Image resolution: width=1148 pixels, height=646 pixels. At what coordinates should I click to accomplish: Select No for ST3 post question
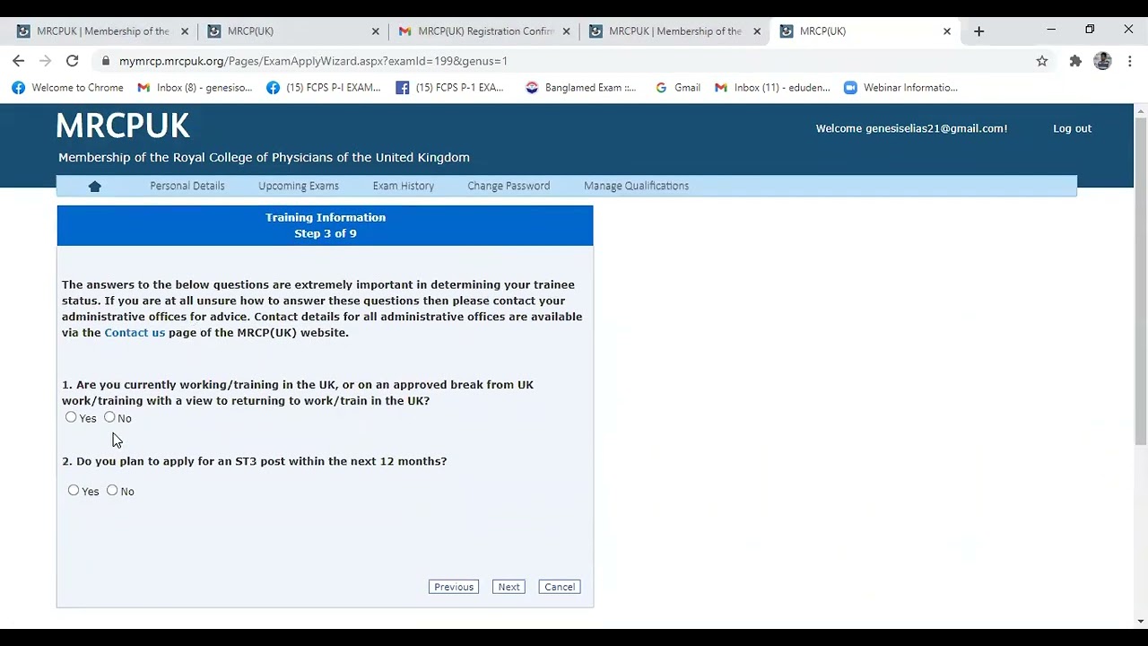point(112,490)
